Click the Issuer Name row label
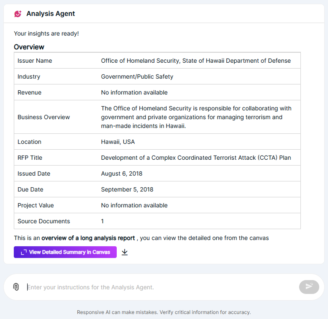 [x=35, y=61]
